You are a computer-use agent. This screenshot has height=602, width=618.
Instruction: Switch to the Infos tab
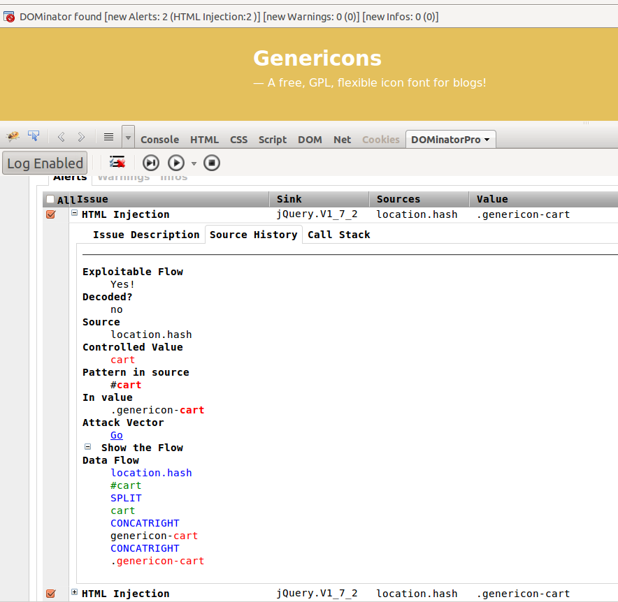174,178
